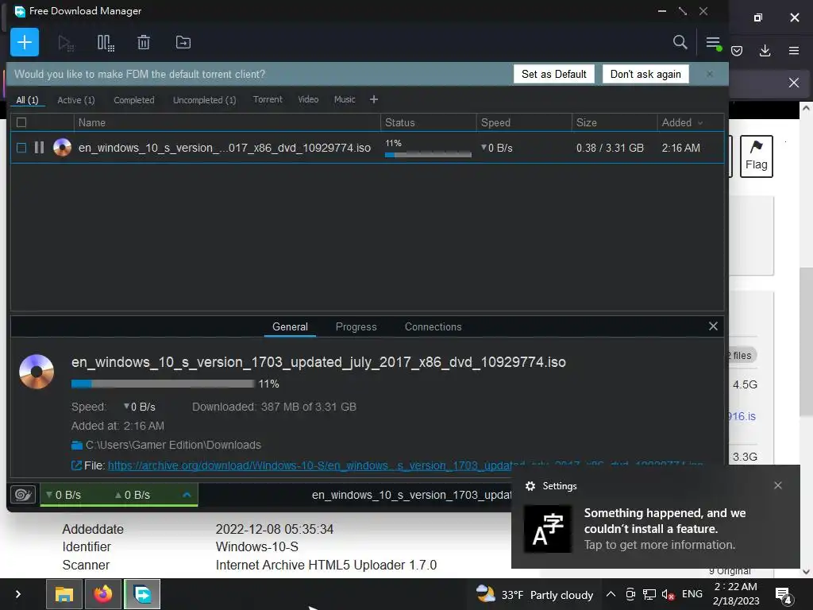Open File Explorer from taskbar
This screenshot has width=813, height=610.
(64, 594)
